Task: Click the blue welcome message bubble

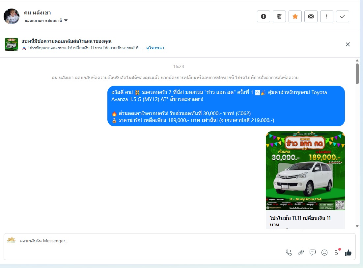Action: (x=226, y=106)
